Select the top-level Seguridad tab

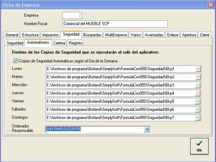[x=71, y=34]
